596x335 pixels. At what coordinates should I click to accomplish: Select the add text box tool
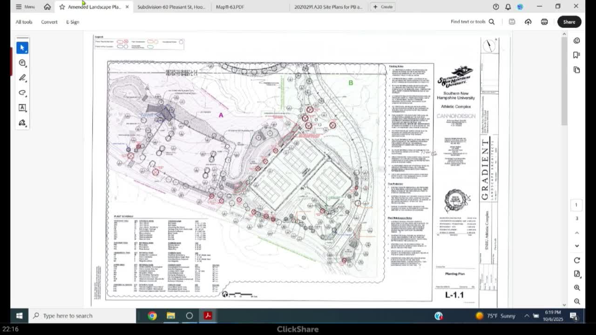(22, 107)
